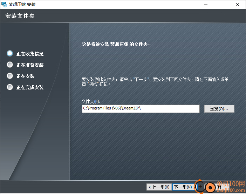Click the instruction text 要安装到此文件夹
246x194 pixels.
pos(155,81)
